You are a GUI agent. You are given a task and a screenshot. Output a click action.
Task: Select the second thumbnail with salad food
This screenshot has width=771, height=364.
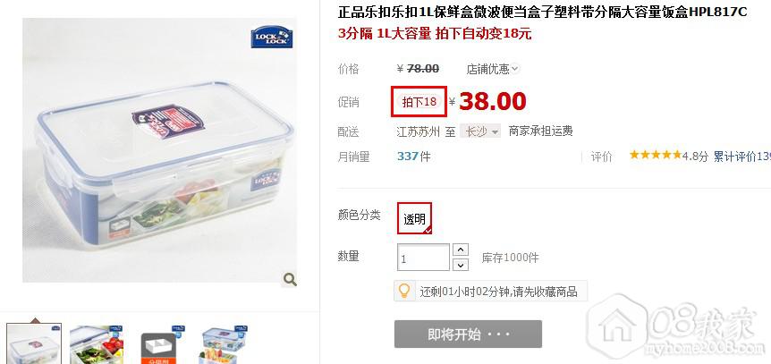pos(97,344)
